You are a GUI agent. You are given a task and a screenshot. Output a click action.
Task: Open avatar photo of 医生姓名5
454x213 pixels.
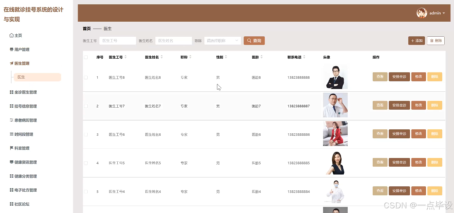point(335,162)
